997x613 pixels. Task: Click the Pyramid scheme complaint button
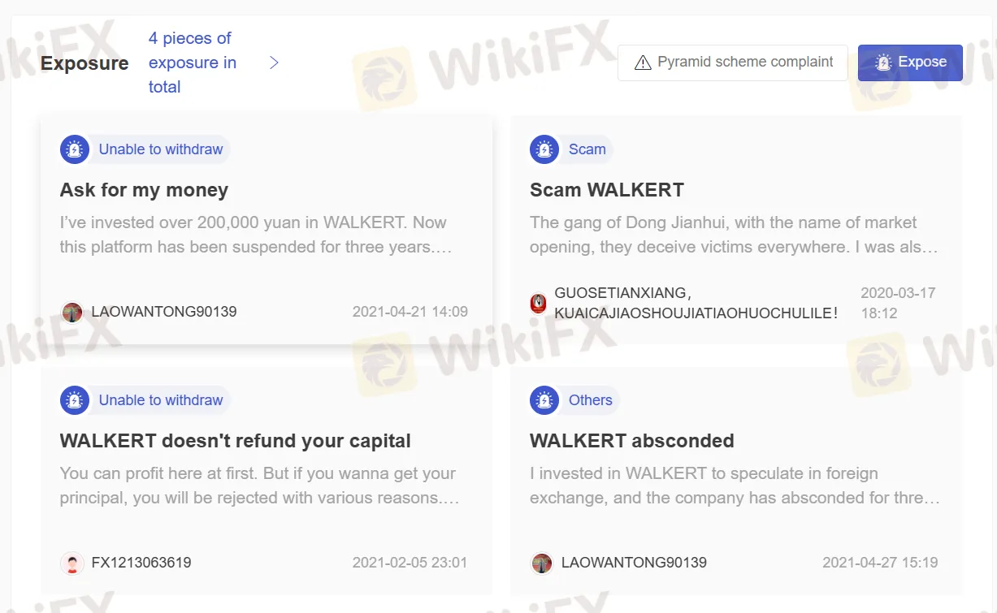point(732,62)
